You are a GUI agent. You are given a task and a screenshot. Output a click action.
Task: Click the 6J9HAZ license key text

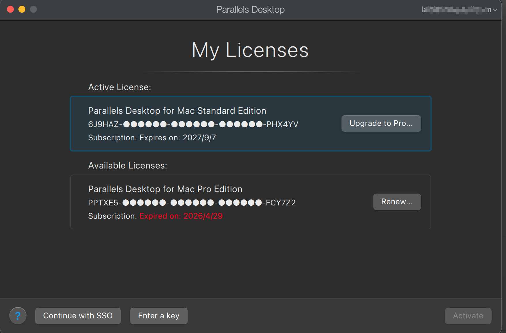tap(193, 124)
